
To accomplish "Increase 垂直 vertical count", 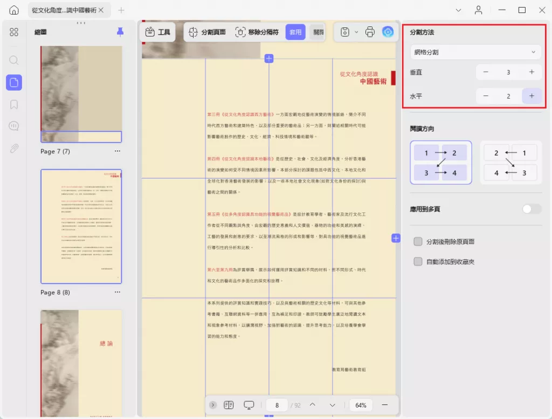I will pos(532,72).
